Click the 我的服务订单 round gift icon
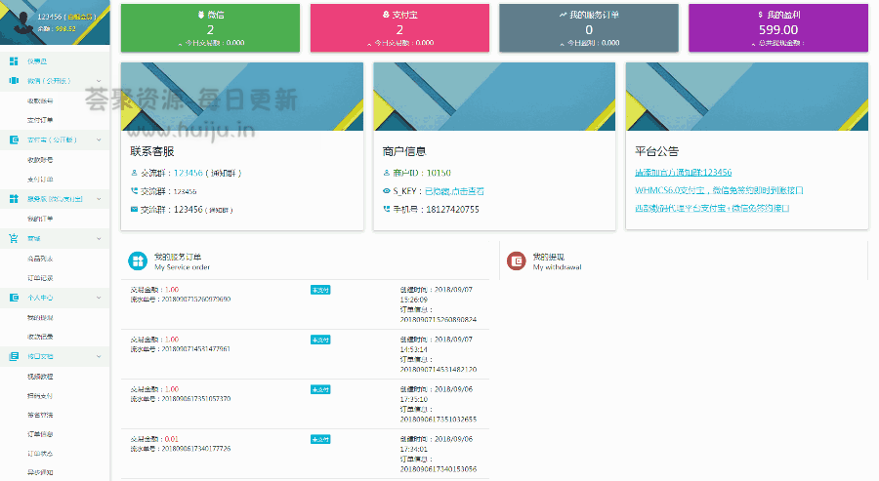This screenshot has height=481, width=879. tap(138, 261)
